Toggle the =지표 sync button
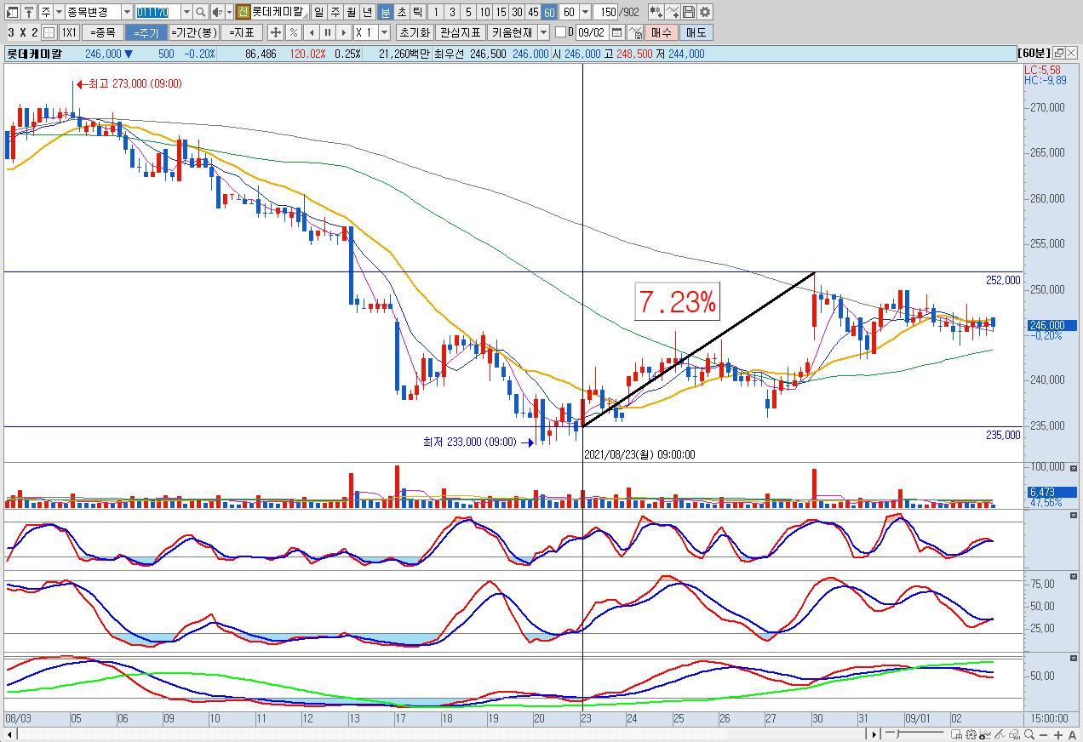This screenshot has width=1083, height=742. [242, 32]
